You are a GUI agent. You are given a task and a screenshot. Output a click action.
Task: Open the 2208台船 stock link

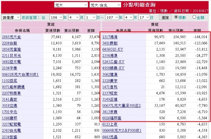click(x=10, y=43)
